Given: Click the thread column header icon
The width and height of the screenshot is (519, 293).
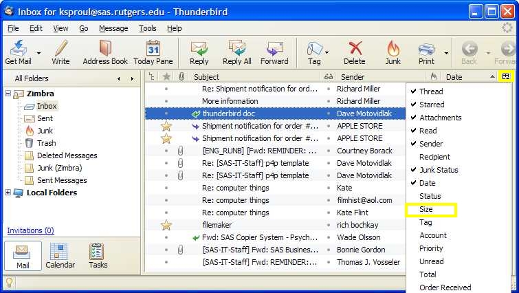Looking at the screenshot, I should click(x=152, y=77).
